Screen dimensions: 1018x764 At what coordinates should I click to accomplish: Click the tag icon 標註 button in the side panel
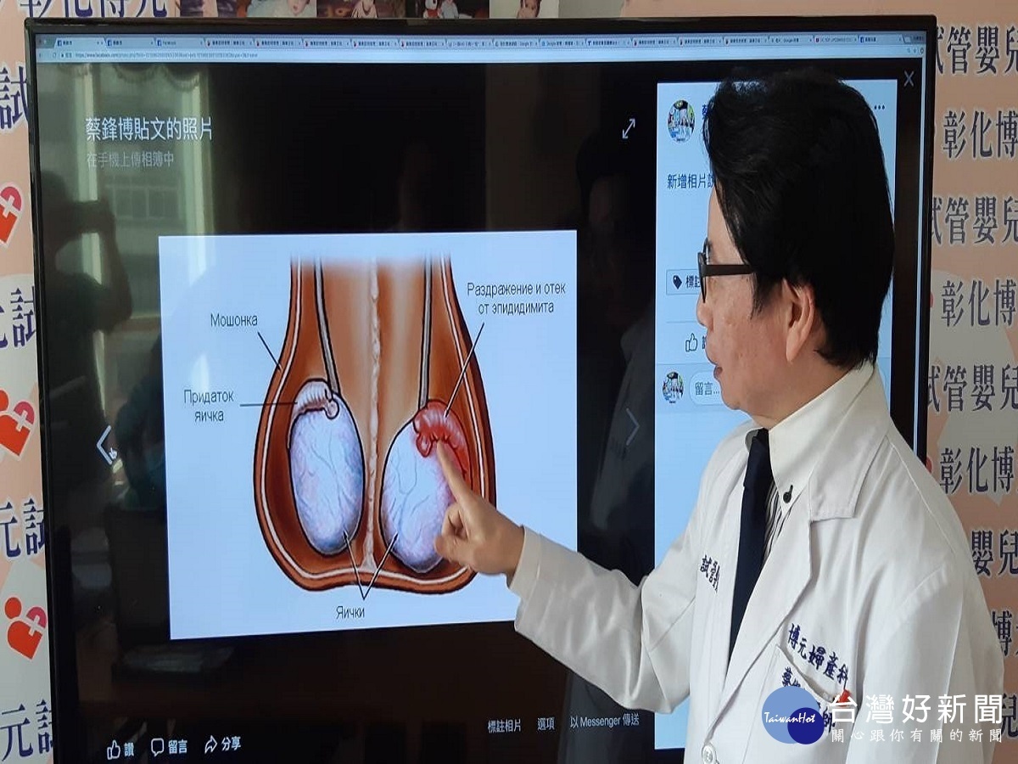click(684, 282)
